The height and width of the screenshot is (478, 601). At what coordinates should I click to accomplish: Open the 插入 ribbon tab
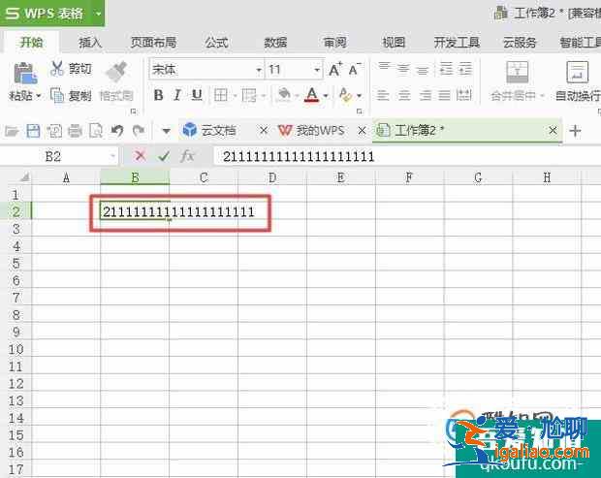[90, 42]
